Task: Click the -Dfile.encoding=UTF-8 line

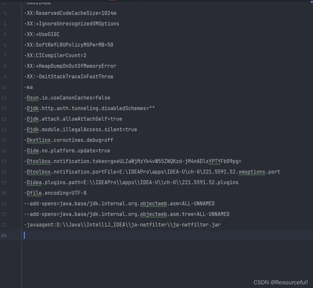Action: click(x=55, y=193)
